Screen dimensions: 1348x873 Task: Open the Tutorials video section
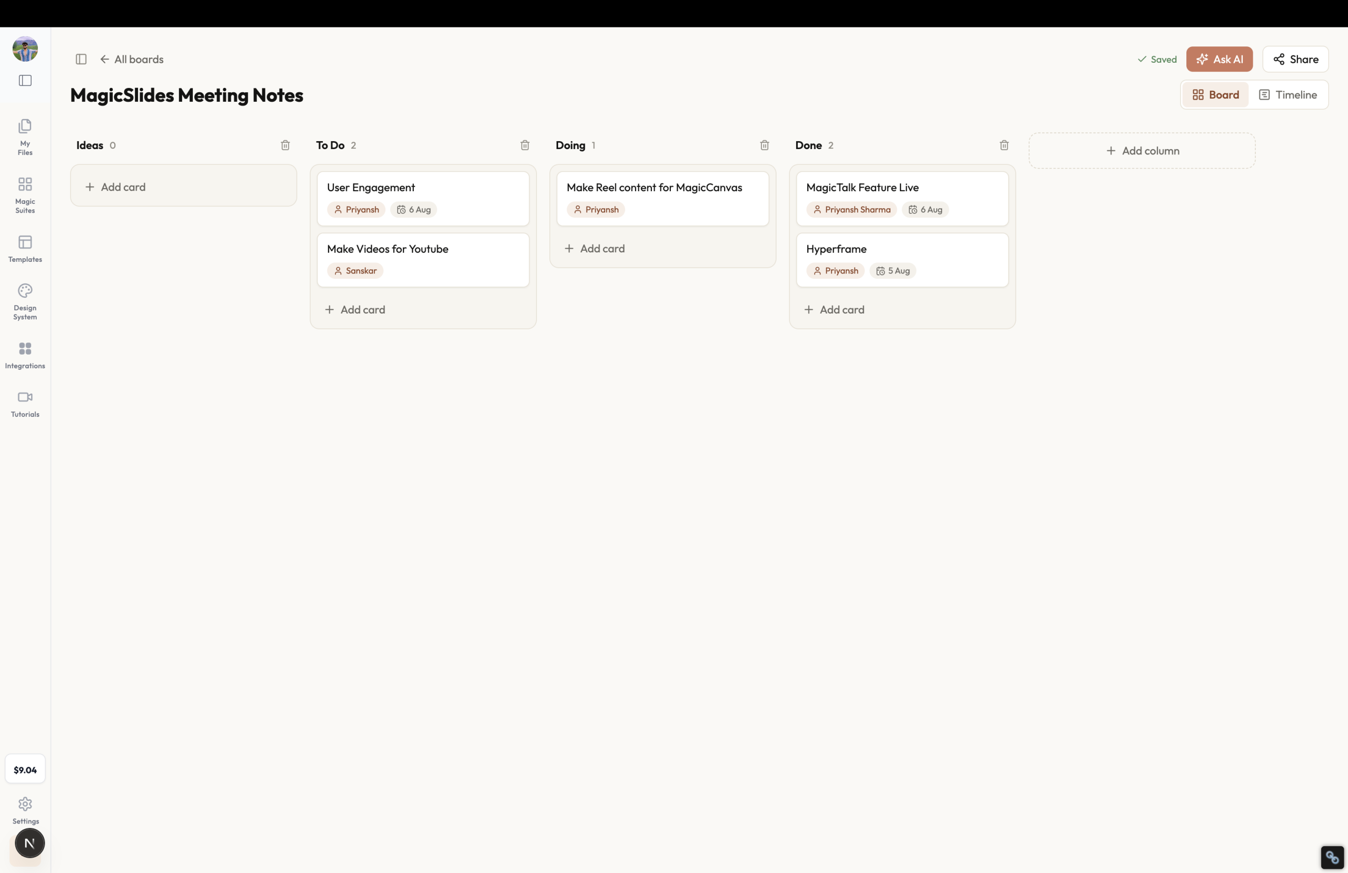point(25,404)
